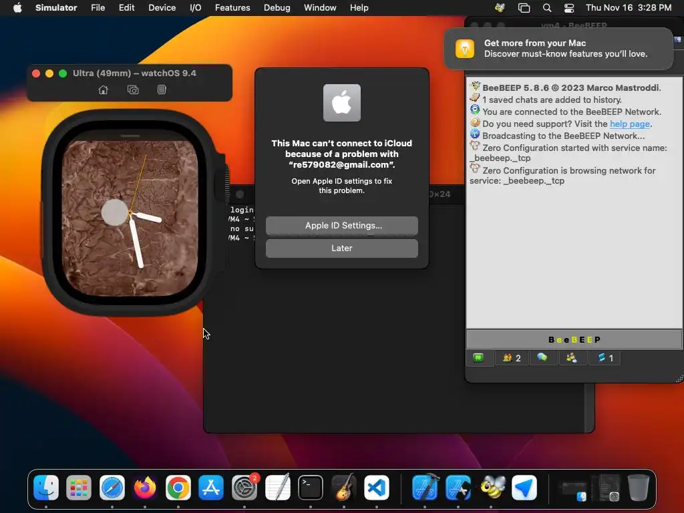
Task: Open Finder from the Dock
Action: (46, 487)
